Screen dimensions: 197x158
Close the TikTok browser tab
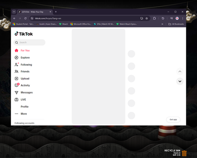coord(50,12)
